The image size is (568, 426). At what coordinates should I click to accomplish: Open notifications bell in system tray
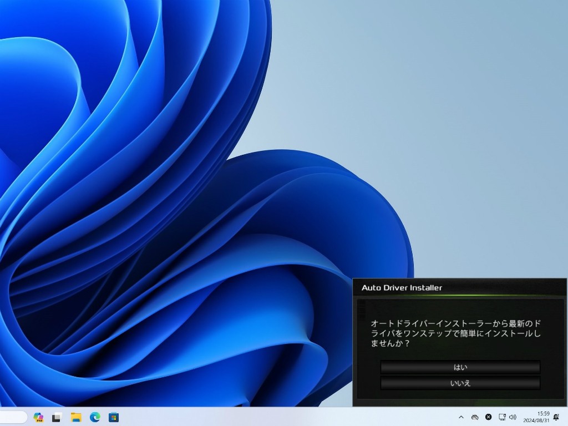point(556,417)
